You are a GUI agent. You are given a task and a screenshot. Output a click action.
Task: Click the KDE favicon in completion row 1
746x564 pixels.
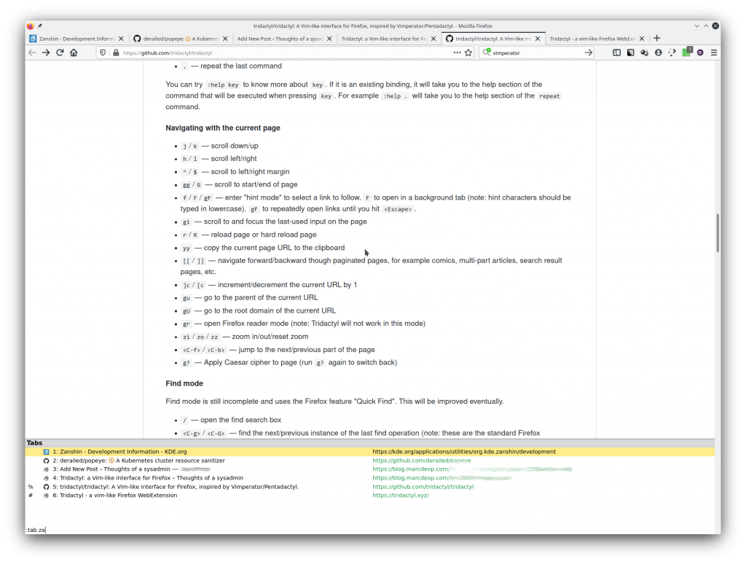coord(46,452)
